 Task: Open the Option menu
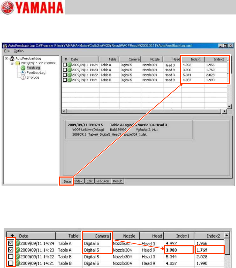19,51
